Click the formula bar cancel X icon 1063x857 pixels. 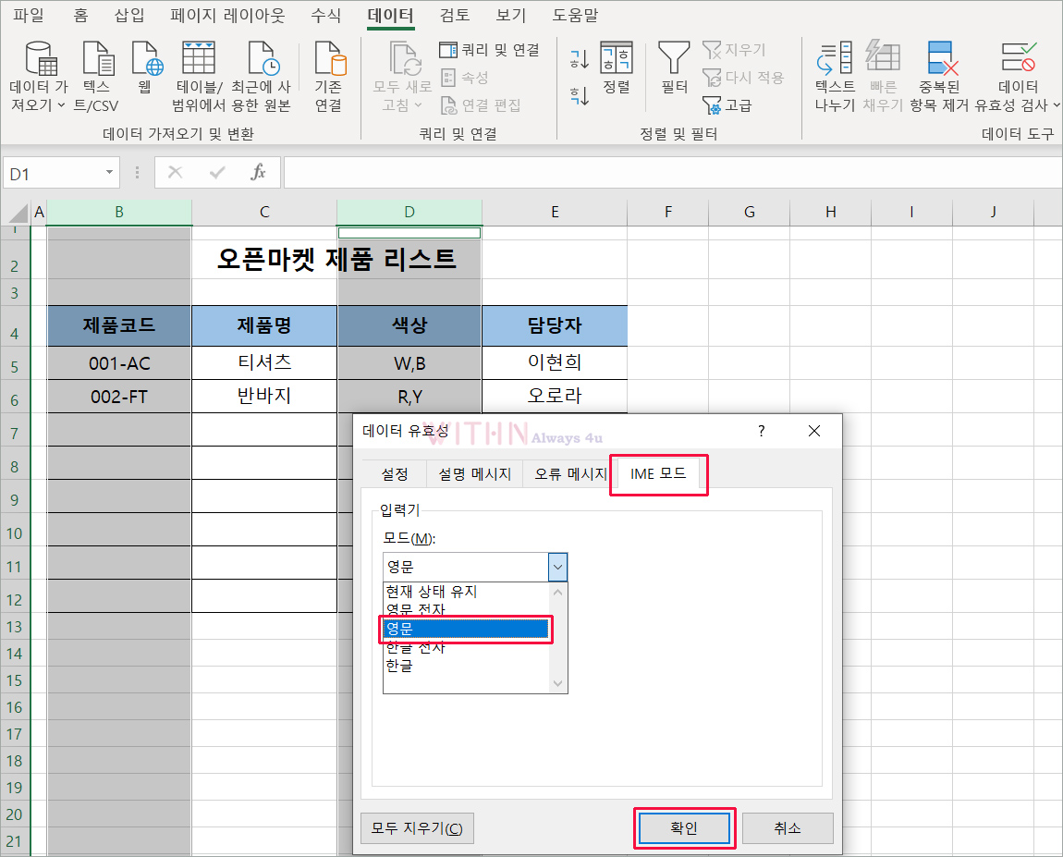pyautogui.click(x=175, y=172)
